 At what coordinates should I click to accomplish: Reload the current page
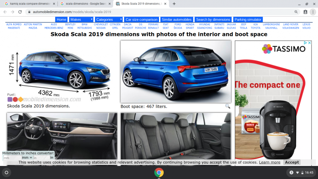[x=20, y=12]
